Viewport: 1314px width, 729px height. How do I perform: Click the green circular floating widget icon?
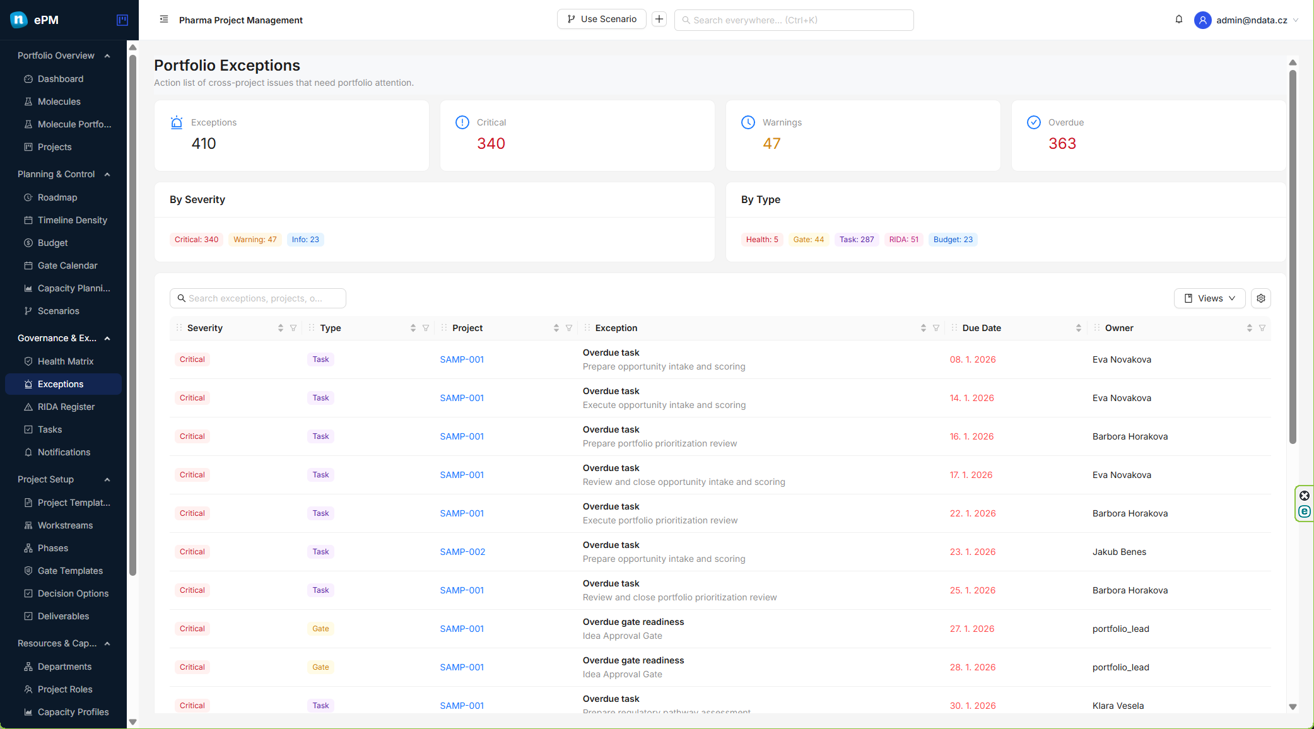(x=1305, y=511)
